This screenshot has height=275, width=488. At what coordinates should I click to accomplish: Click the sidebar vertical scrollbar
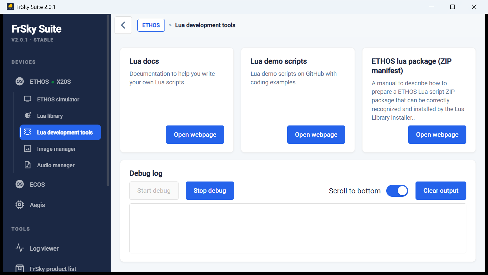click(108, 100)
